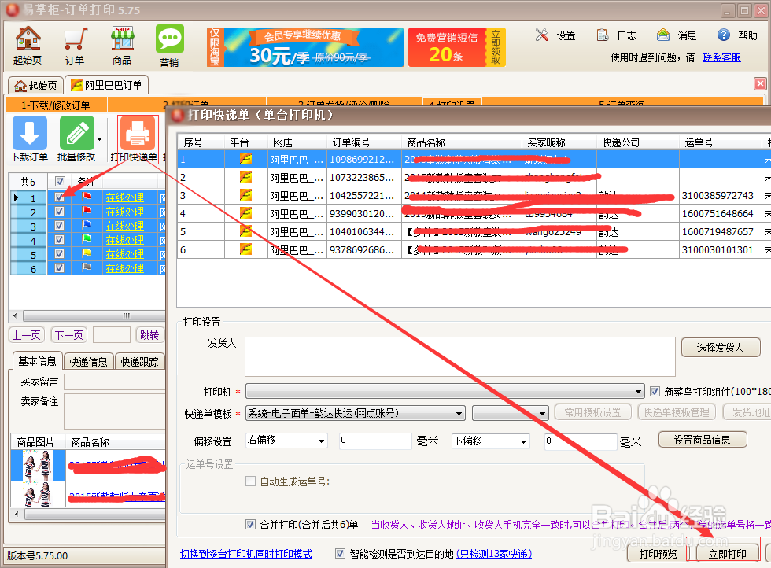Click 打印预览 button
The height and width of the screenshot is (568, 771).
click(x=658, y=554)
